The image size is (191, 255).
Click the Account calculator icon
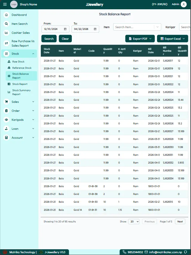point(6,138)
